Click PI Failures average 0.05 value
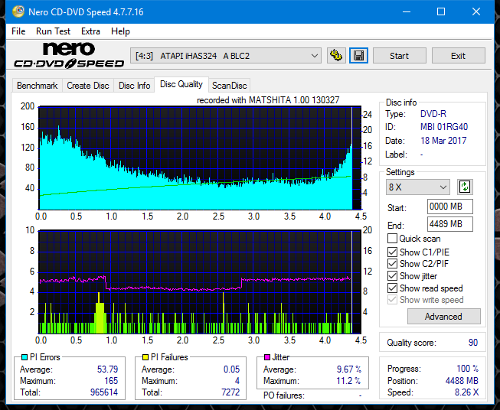This screenshot has height=410, width=500. pyautogui.click(x=231, y=369)
